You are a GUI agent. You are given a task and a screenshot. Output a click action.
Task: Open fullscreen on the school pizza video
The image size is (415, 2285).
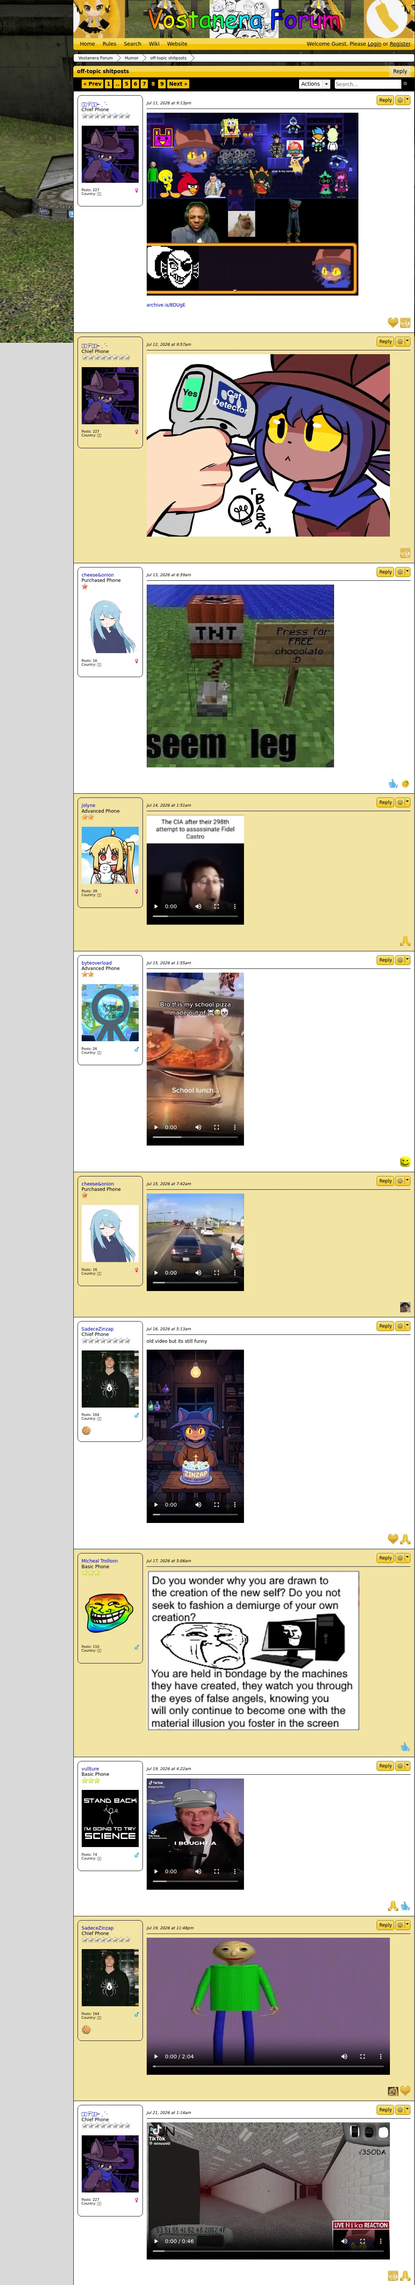[216, 1127]
